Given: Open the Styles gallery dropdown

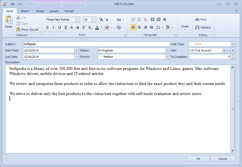Looking at the screenshot, I should 185,27.
